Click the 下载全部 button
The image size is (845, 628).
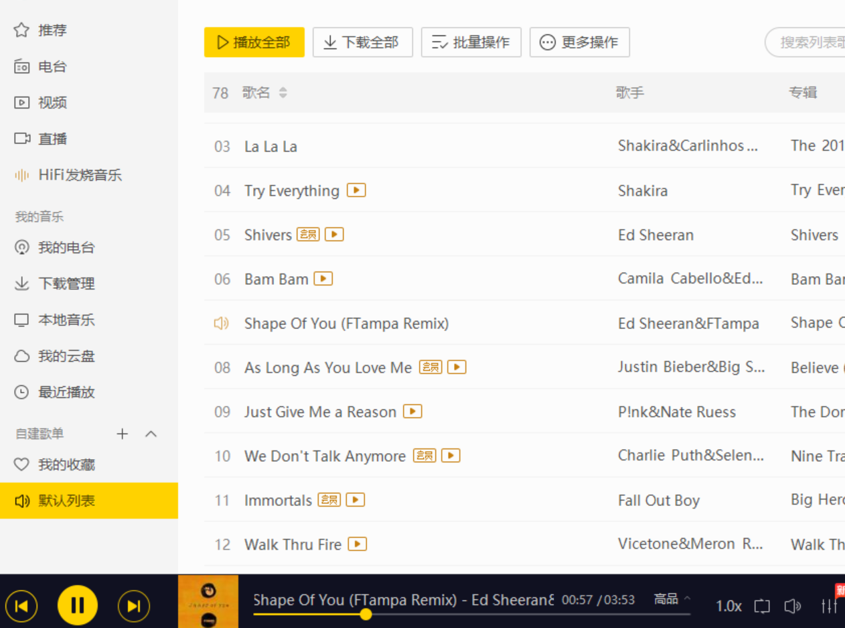coord(362,42)
